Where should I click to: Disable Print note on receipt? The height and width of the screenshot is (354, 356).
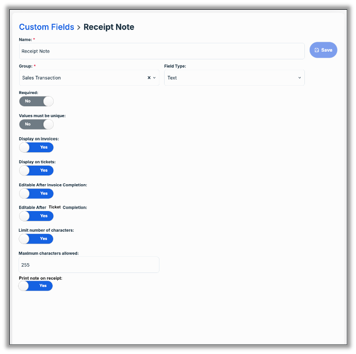point(36,286)
